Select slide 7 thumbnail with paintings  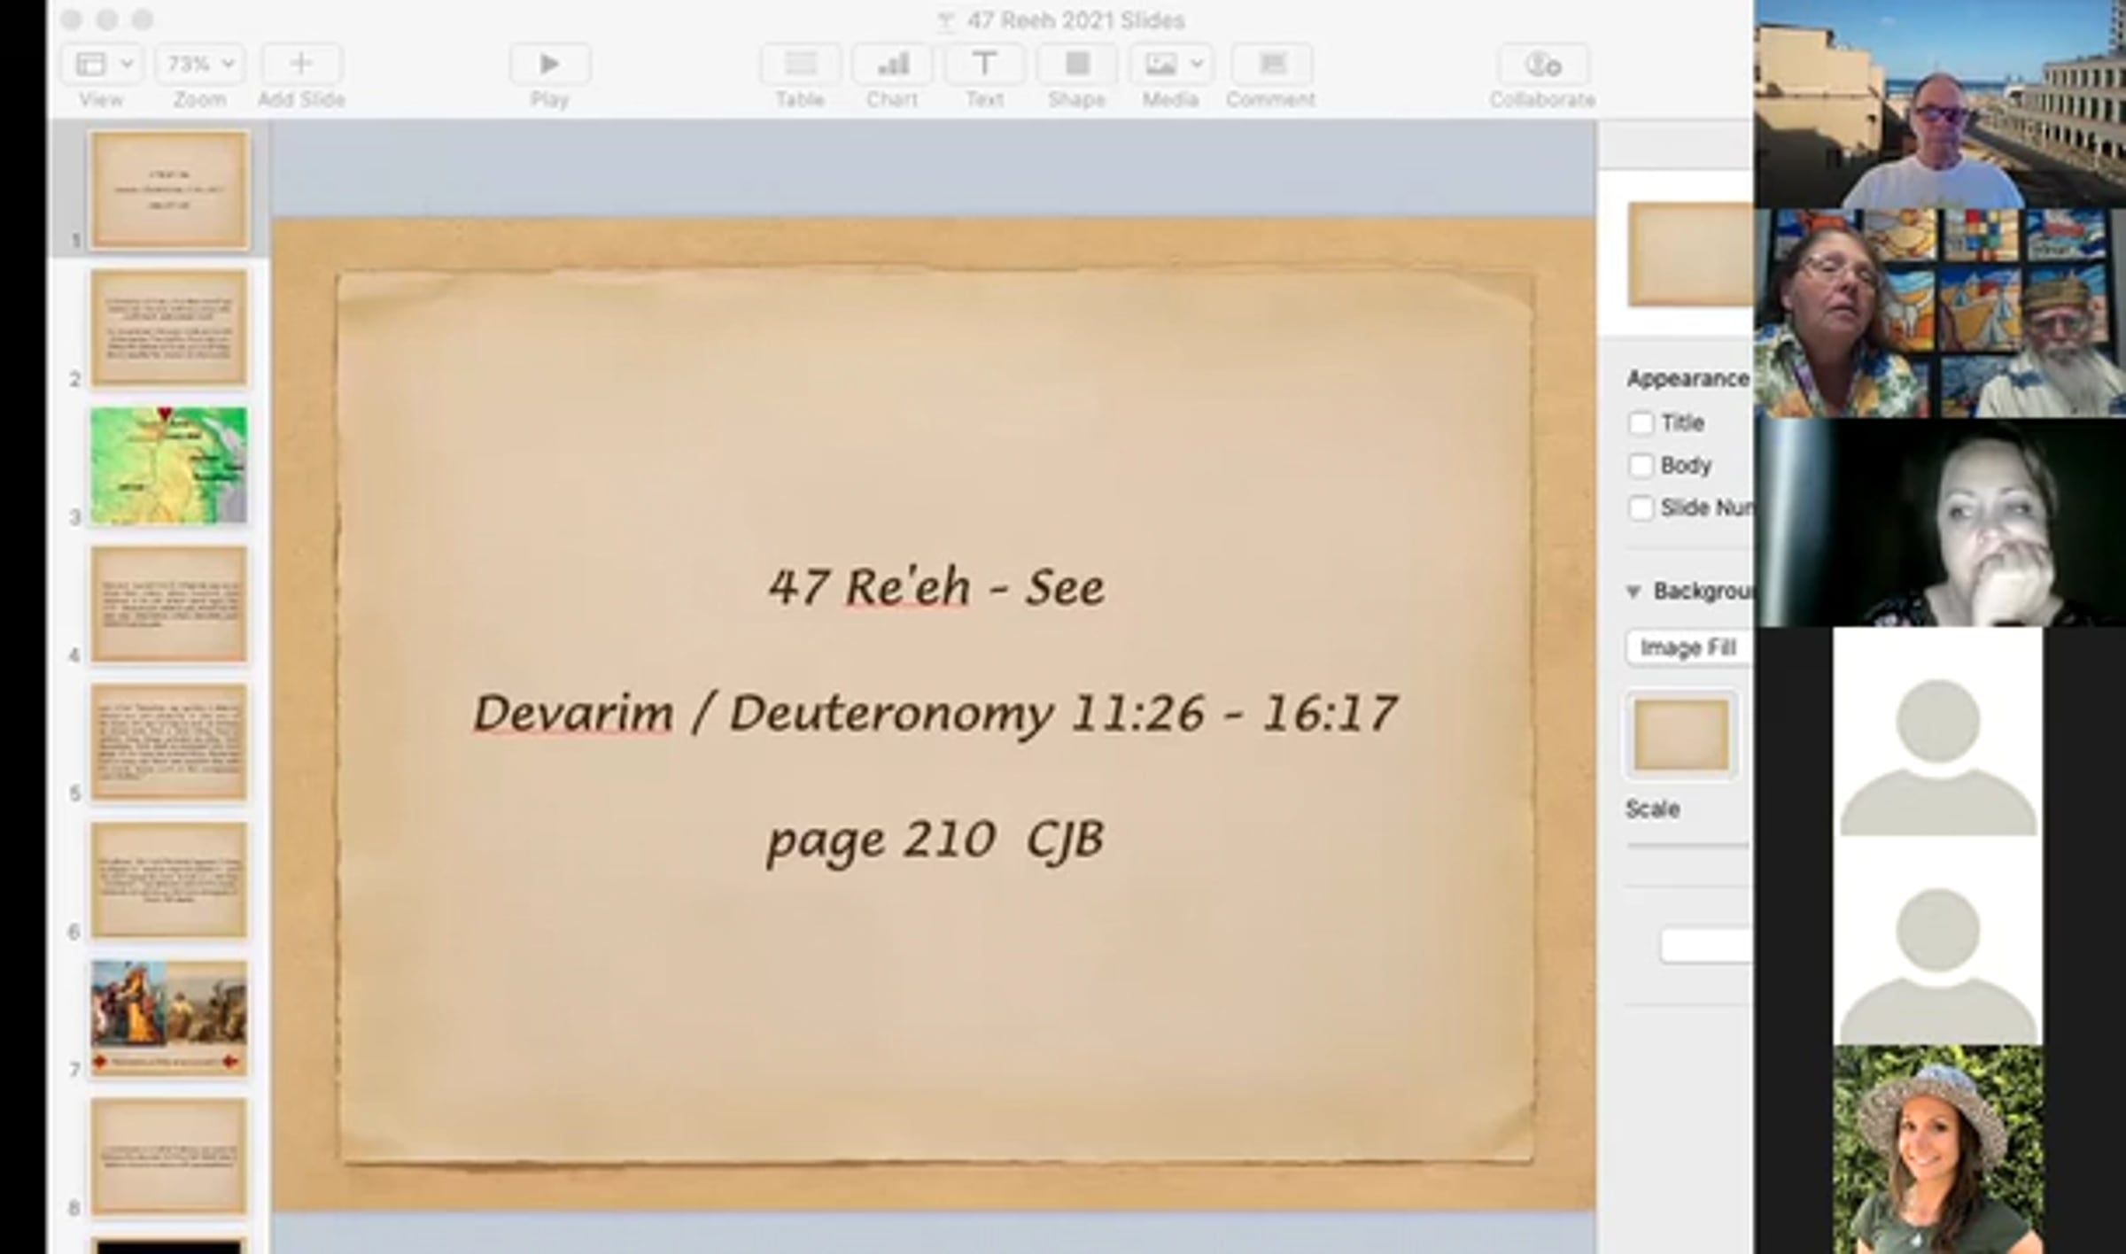[169, 1018]
